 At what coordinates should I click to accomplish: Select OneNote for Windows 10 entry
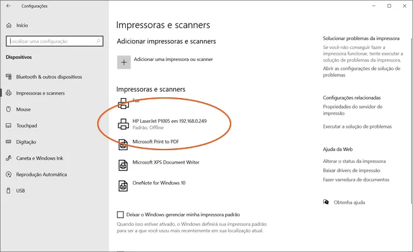pos(159,183)
